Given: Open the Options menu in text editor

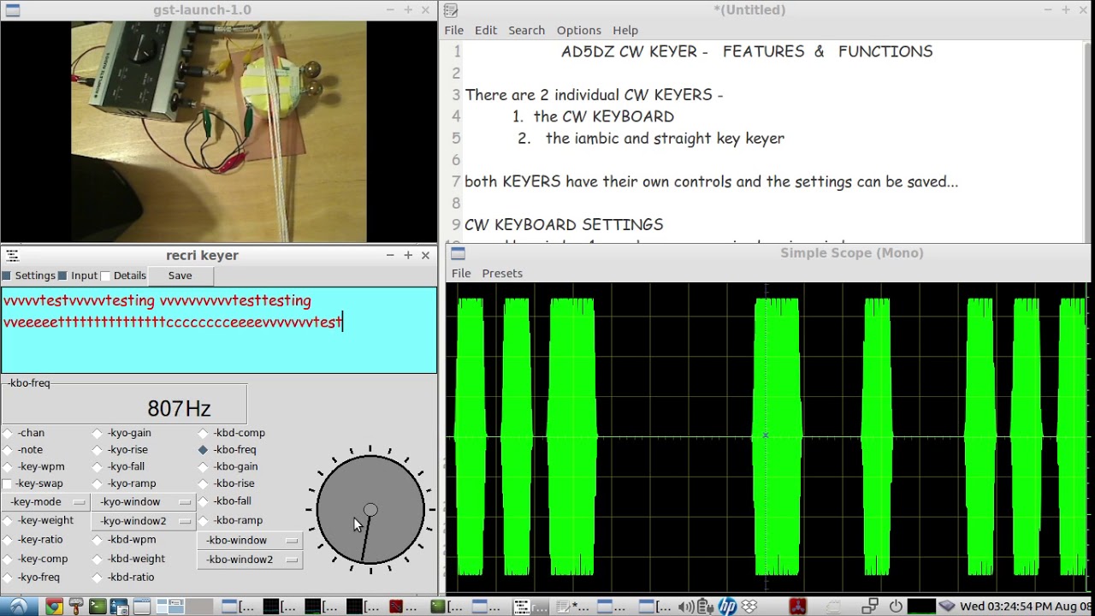Looking at the screenshot, I should [579, 30].
